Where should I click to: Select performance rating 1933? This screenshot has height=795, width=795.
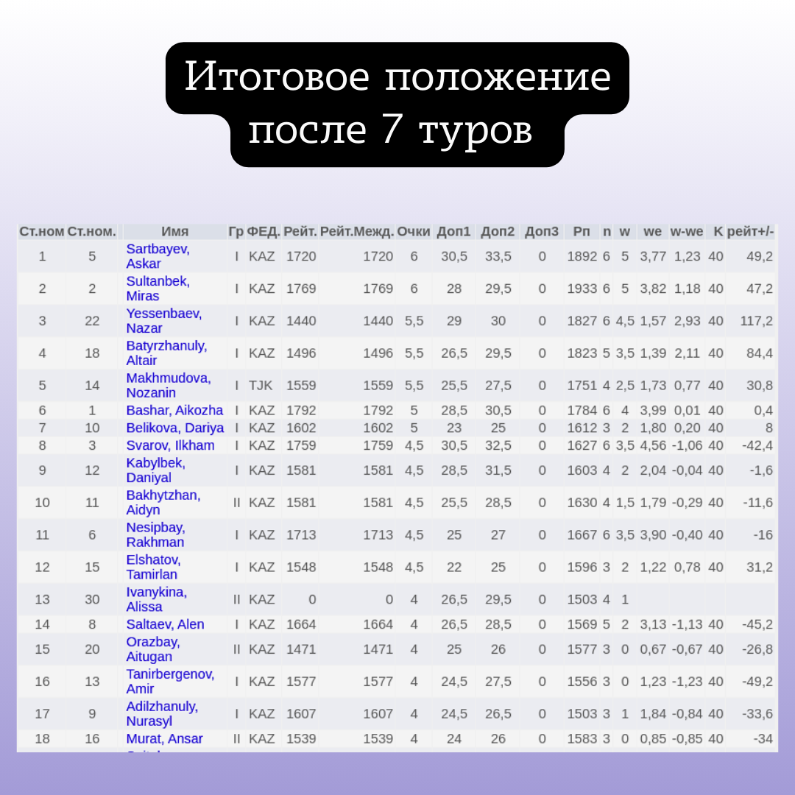(x=582, y=289)
